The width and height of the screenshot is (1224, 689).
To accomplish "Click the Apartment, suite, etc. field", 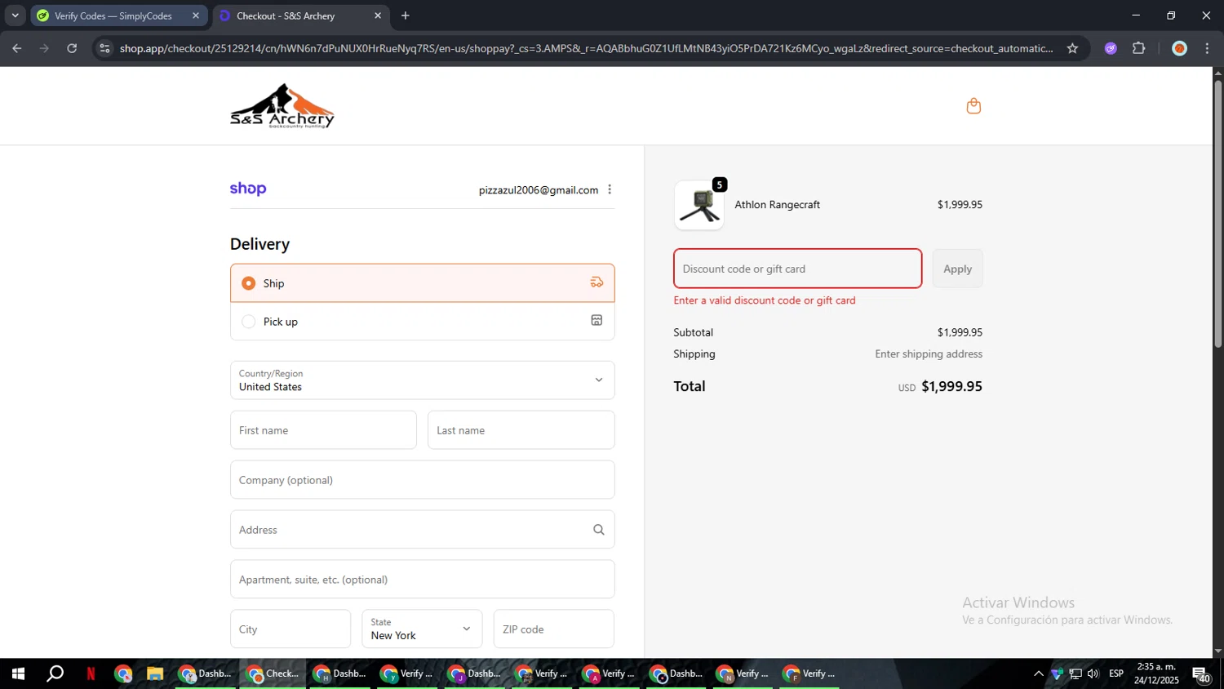I will [x=422, y=580].
